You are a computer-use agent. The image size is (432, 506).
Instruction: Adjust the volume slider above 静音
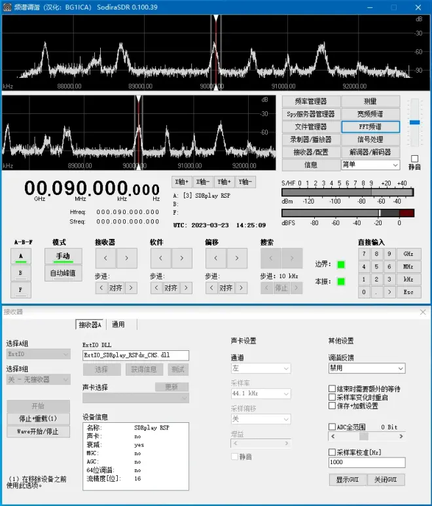pos(414,122)
